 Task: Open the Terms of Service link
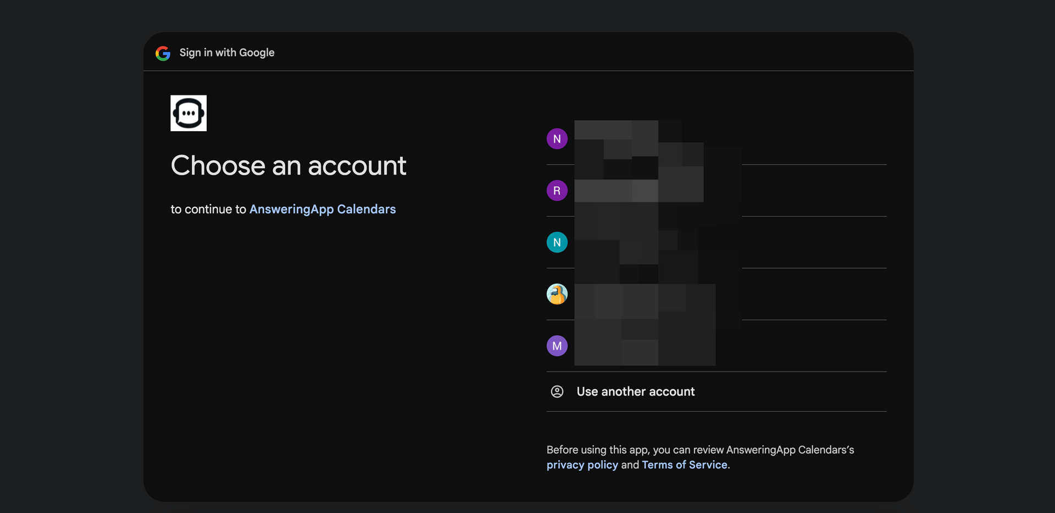coord(684,465)
